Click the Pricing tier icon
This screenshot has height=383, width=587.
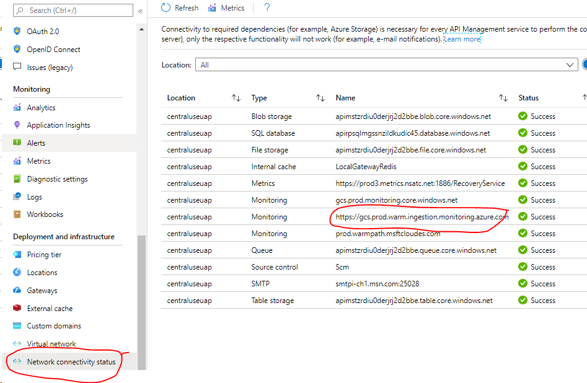[x=17, y=254]
